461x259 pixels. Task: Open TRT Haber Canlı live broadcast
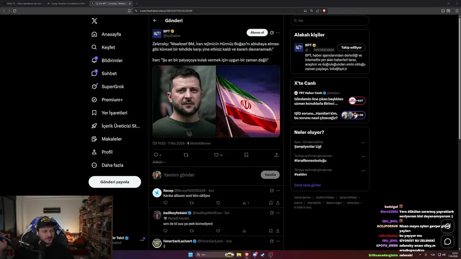pyautogui.click(x=330, y=99)
